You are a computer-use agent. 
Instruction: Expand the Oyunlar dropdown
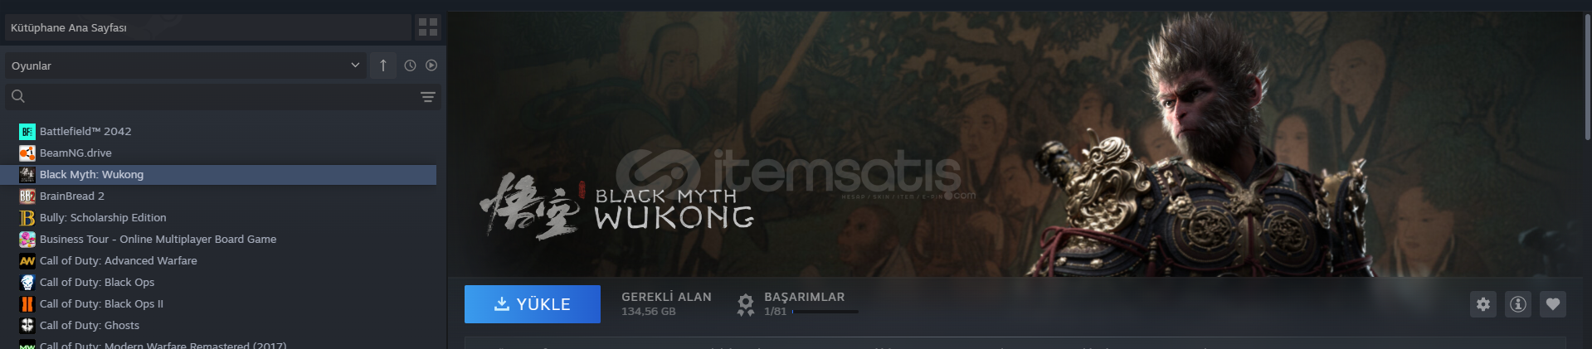click(x=186, y=65)
